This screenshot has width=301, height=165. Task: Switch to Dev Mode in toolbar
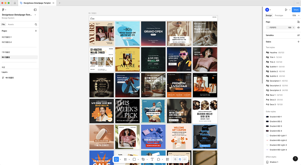pos(185,159)
